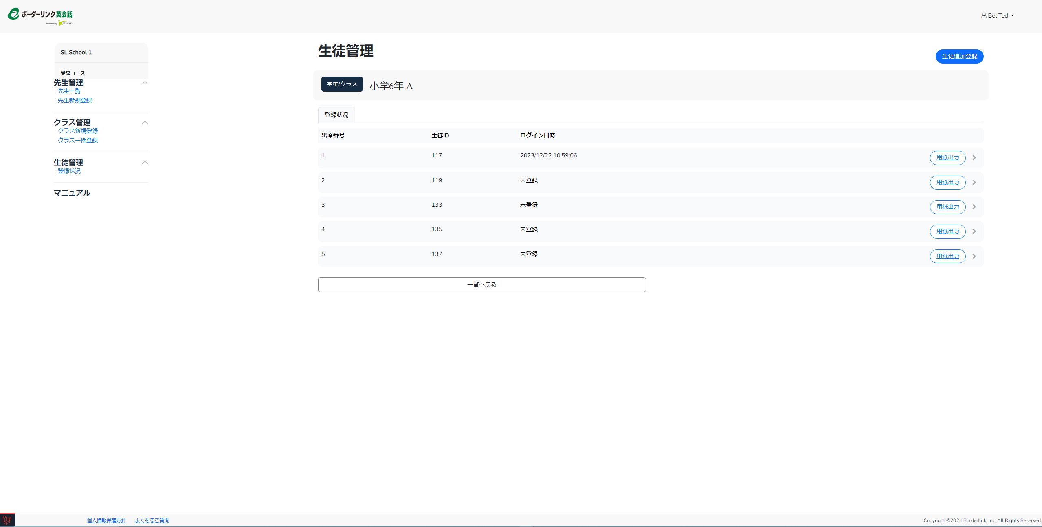Open the Laravel debugbar icon

(x=7, y=520)
